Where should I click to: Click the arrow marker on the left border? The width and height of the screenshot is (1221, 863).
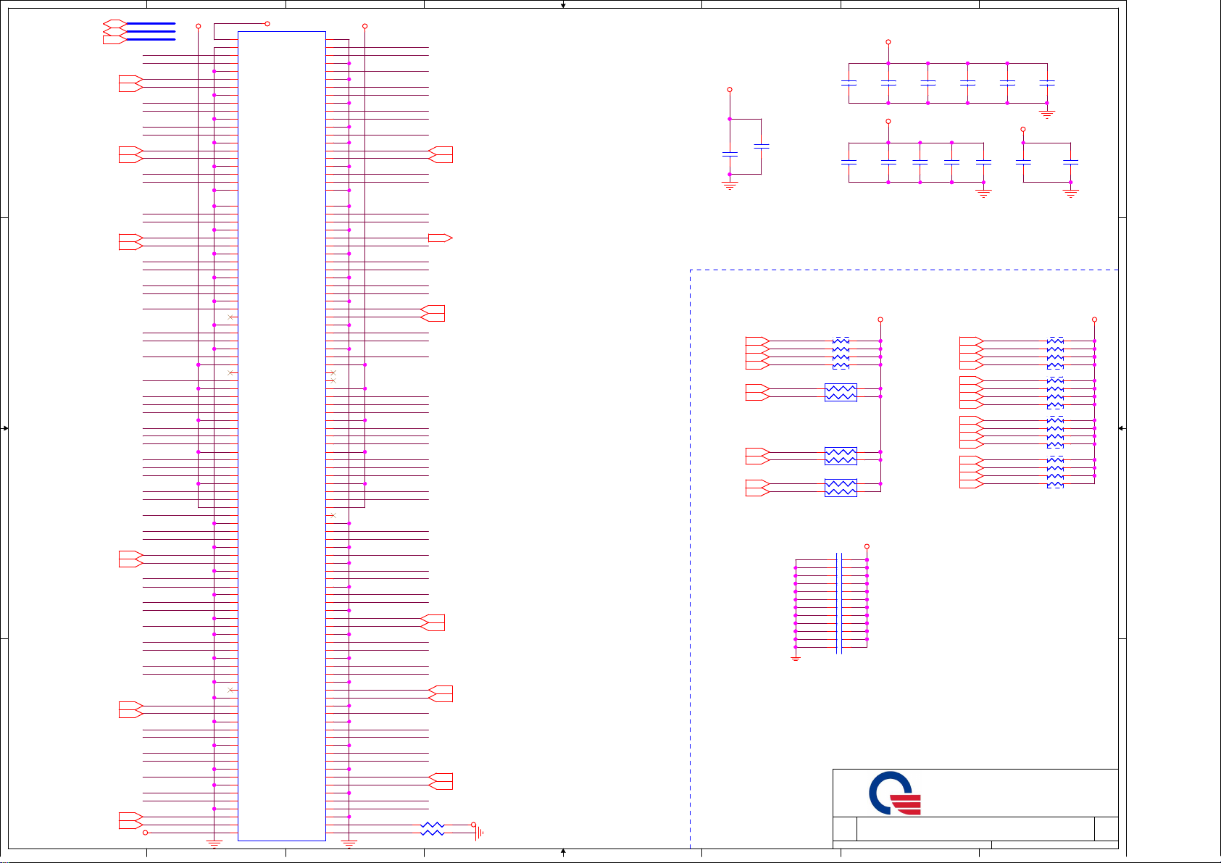point(5,428)
